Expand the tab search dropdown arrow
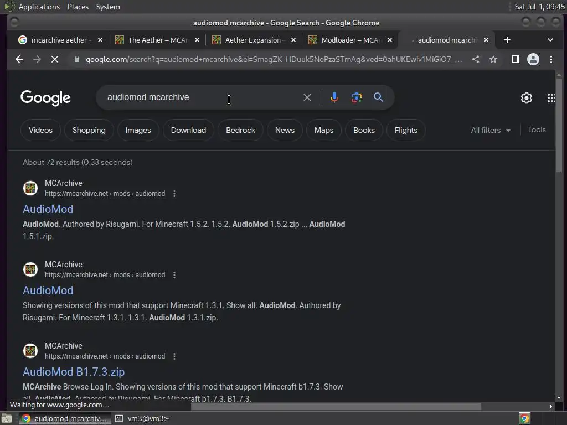 550,40
